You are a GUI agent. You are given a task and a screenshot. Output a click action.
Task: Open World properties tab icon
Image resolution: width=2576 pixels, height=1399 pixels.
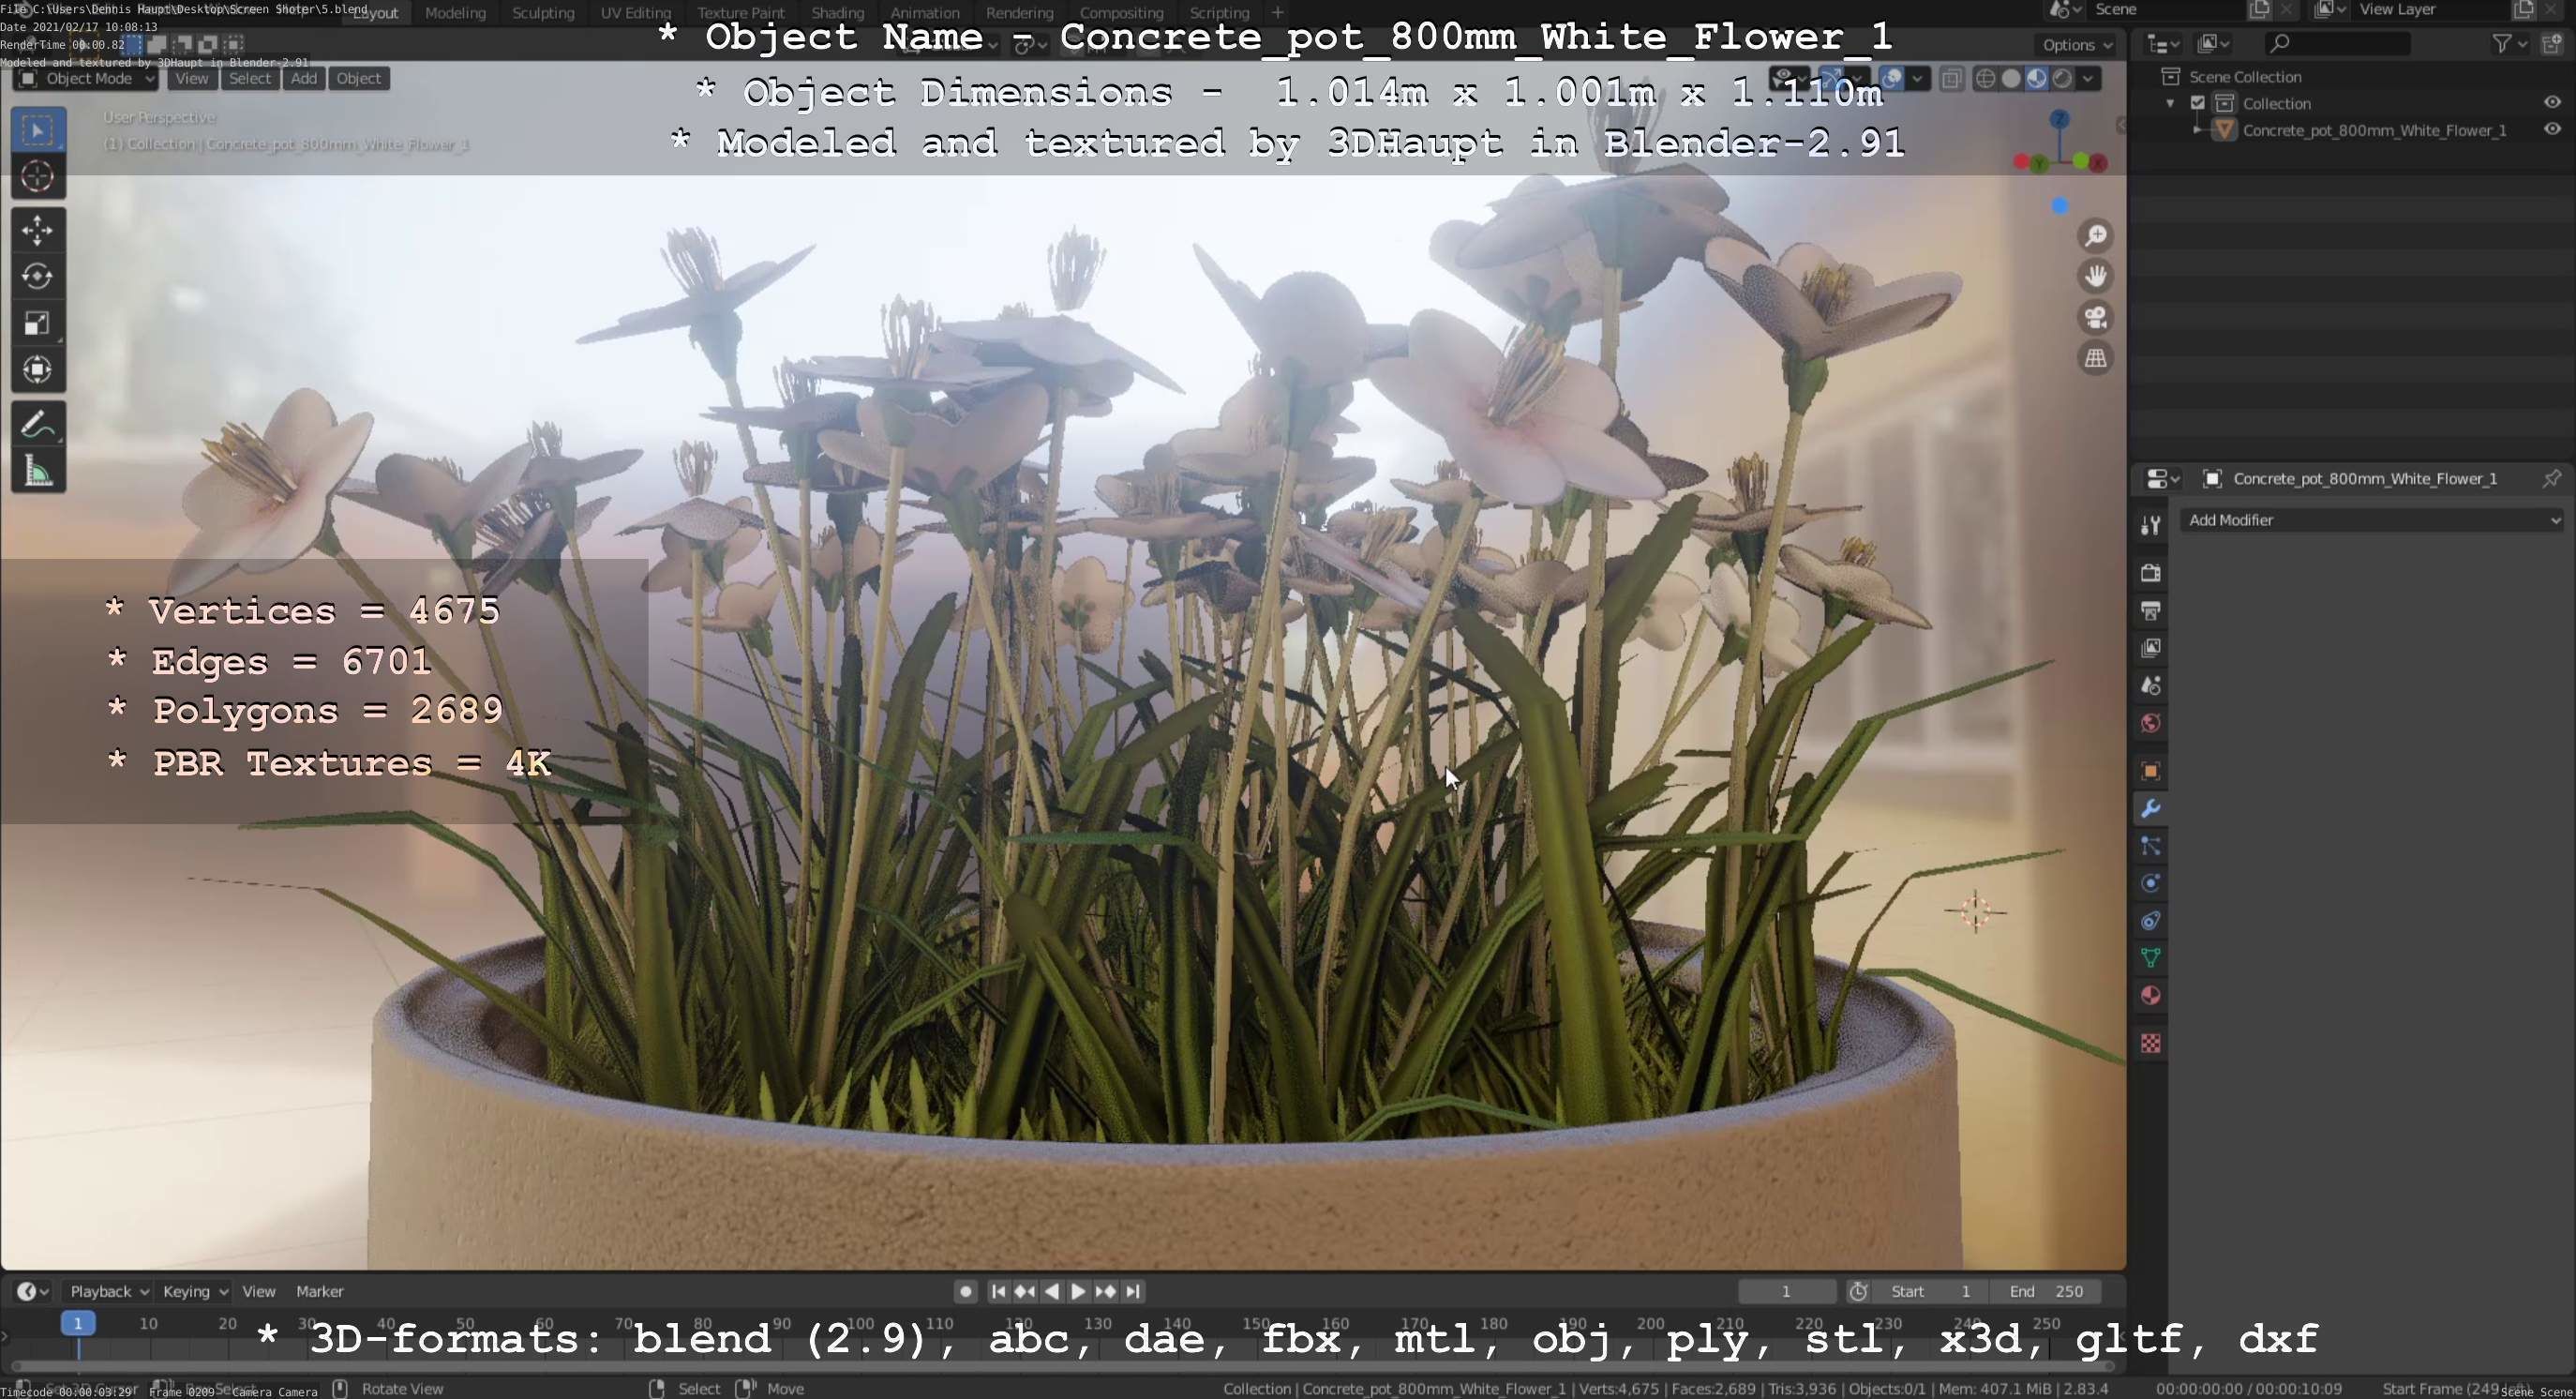(2151, 724)
